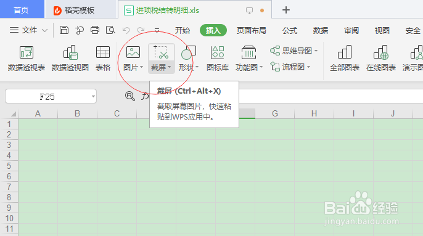The height and width of the screenshot is (236, 423).
Task: Switch to the 页面布局 tab
Action: tap(251, 30)
